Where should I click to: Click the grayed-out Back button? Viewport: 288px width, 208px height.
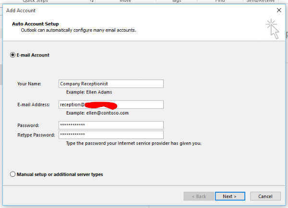tap(197, 196)
